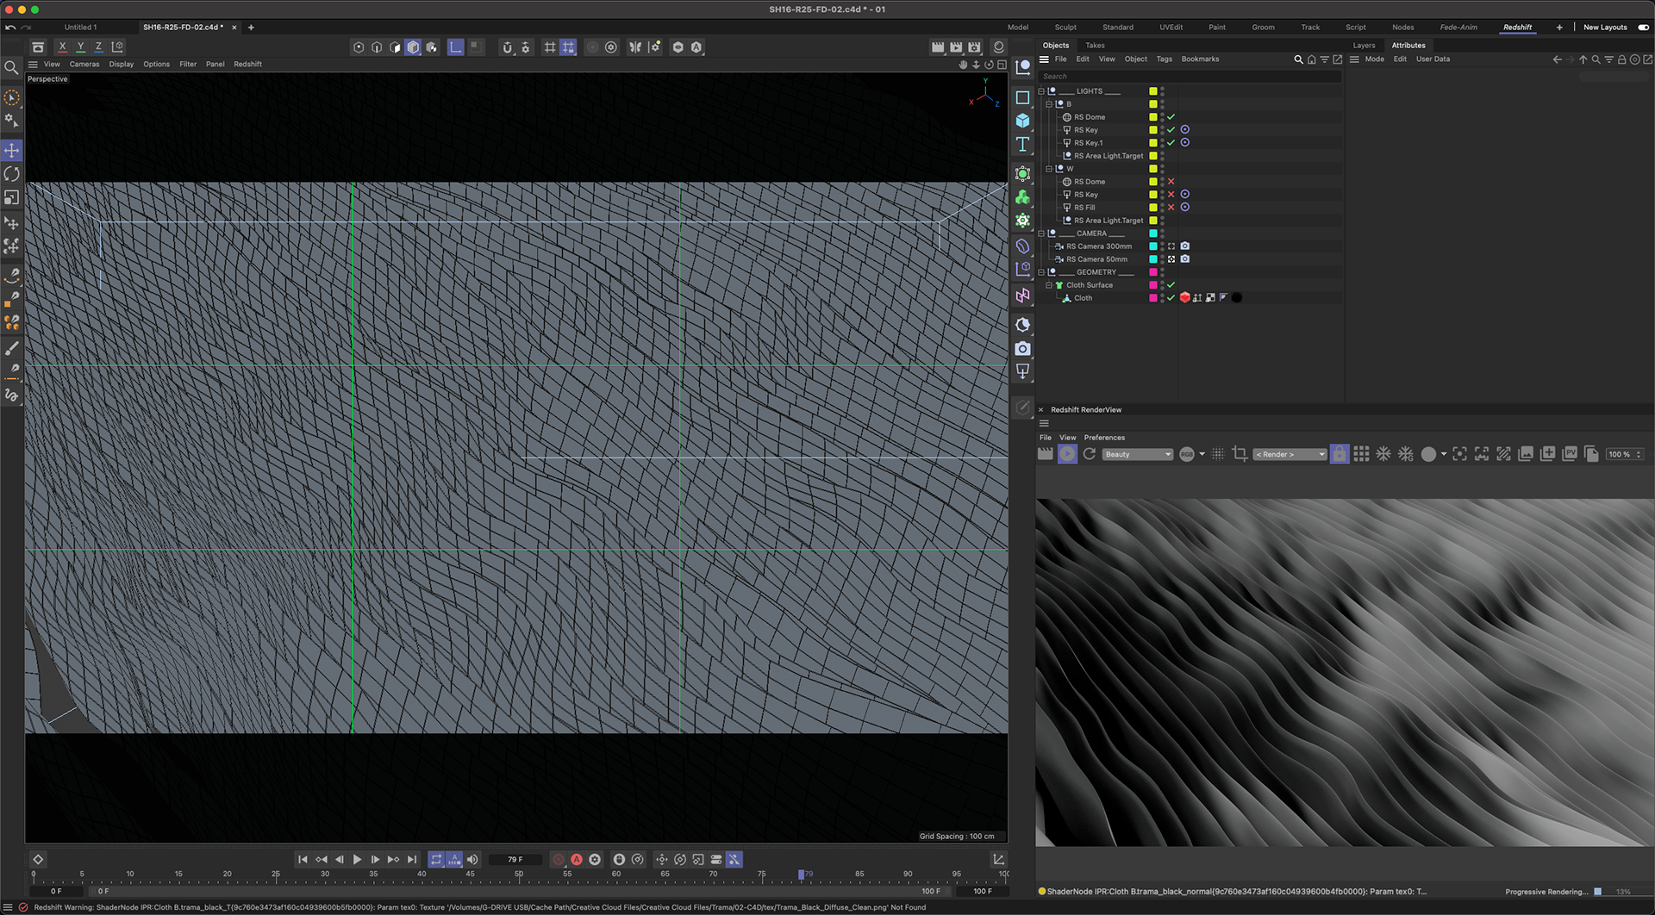The image size is (1655, 915).
Task: Toggle the lock camera icon in RenderView
Action: [x=1340, y=454]
